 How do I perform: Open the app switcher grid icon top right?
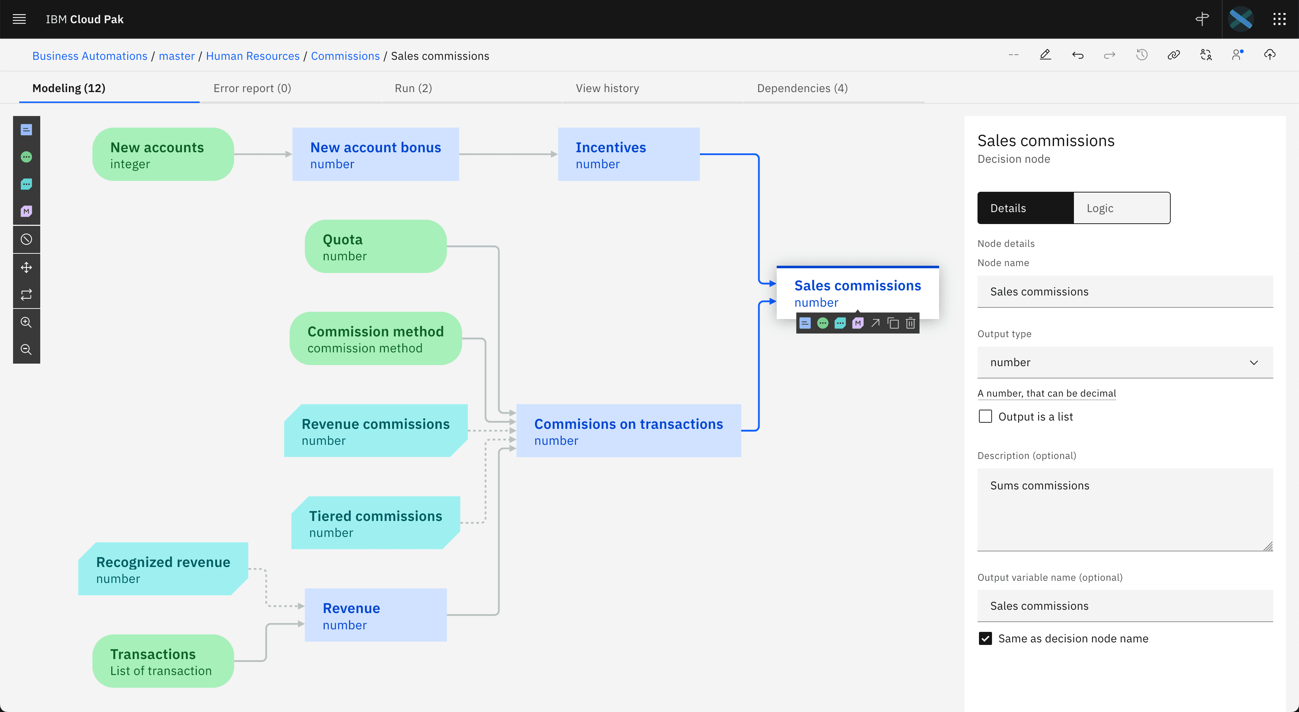[x=1280, y=19]
